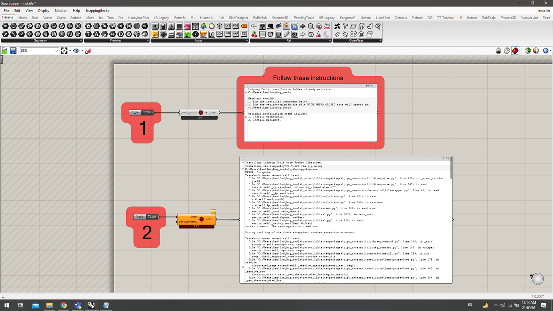The height and width of the screenshot is (311, 553).
Task: Open the dropdown next to the blue display sphere
Action: point(551,50)
